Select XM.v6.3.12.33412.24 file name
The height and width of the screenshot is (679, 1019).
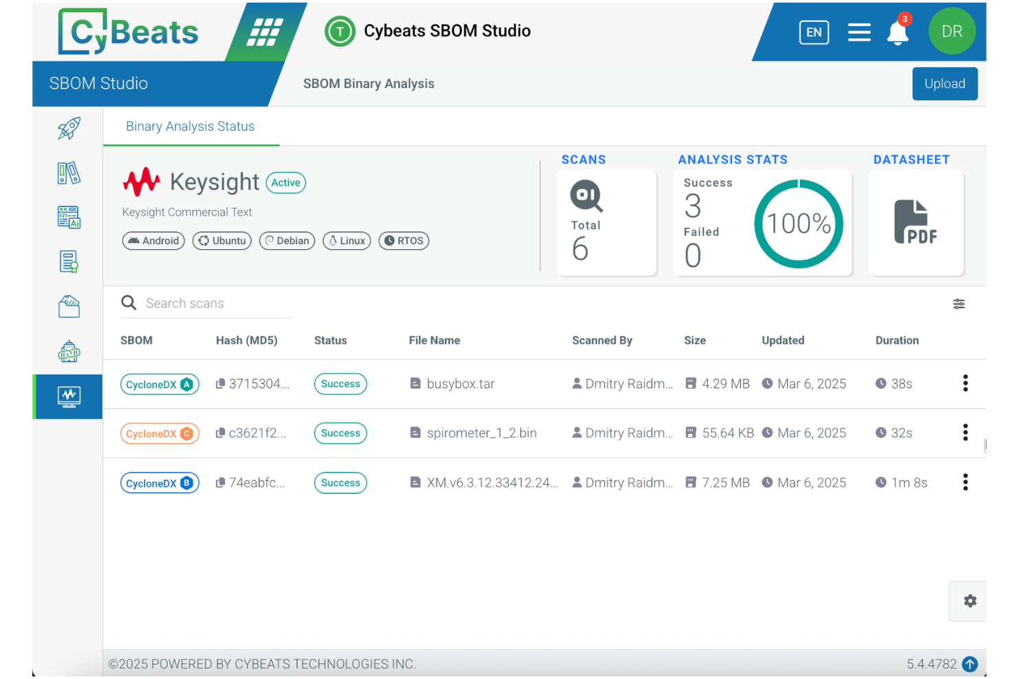(492, 483)
